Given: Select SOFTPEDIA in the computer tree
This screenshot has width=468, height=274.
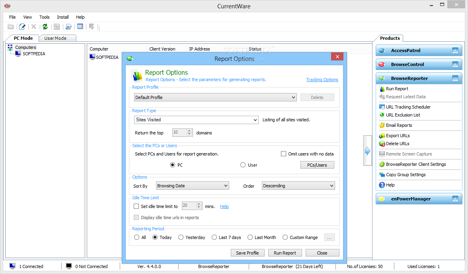Looking at the screenshot, I should (34, 54).
